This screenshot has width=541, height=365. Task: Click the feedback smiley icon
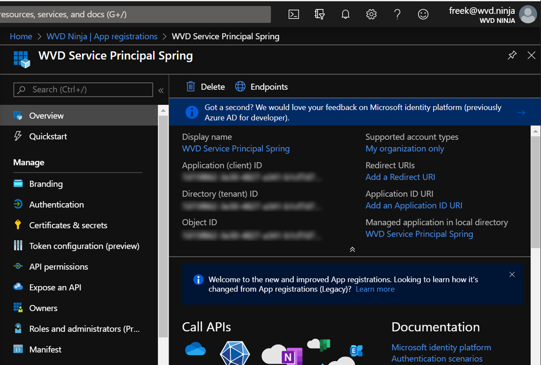pyautogui.click(x=423, y=15)
